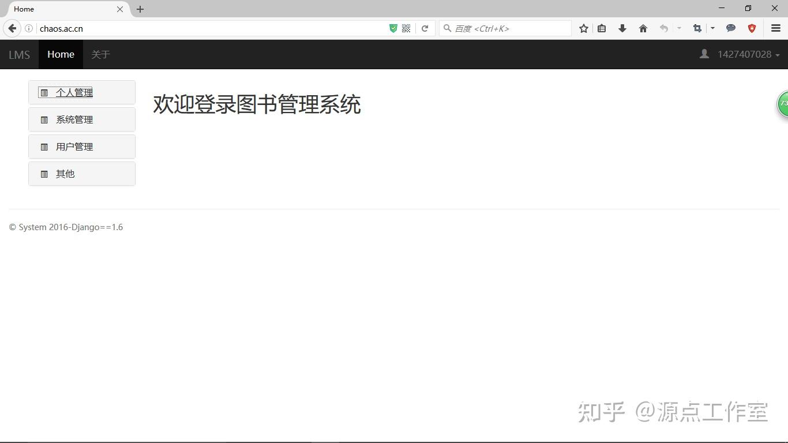Open the browser downloads arrow icon

point(622,28)
